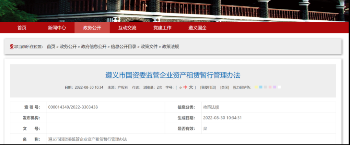Click the 关闭 close link

[x=224, y=87]
